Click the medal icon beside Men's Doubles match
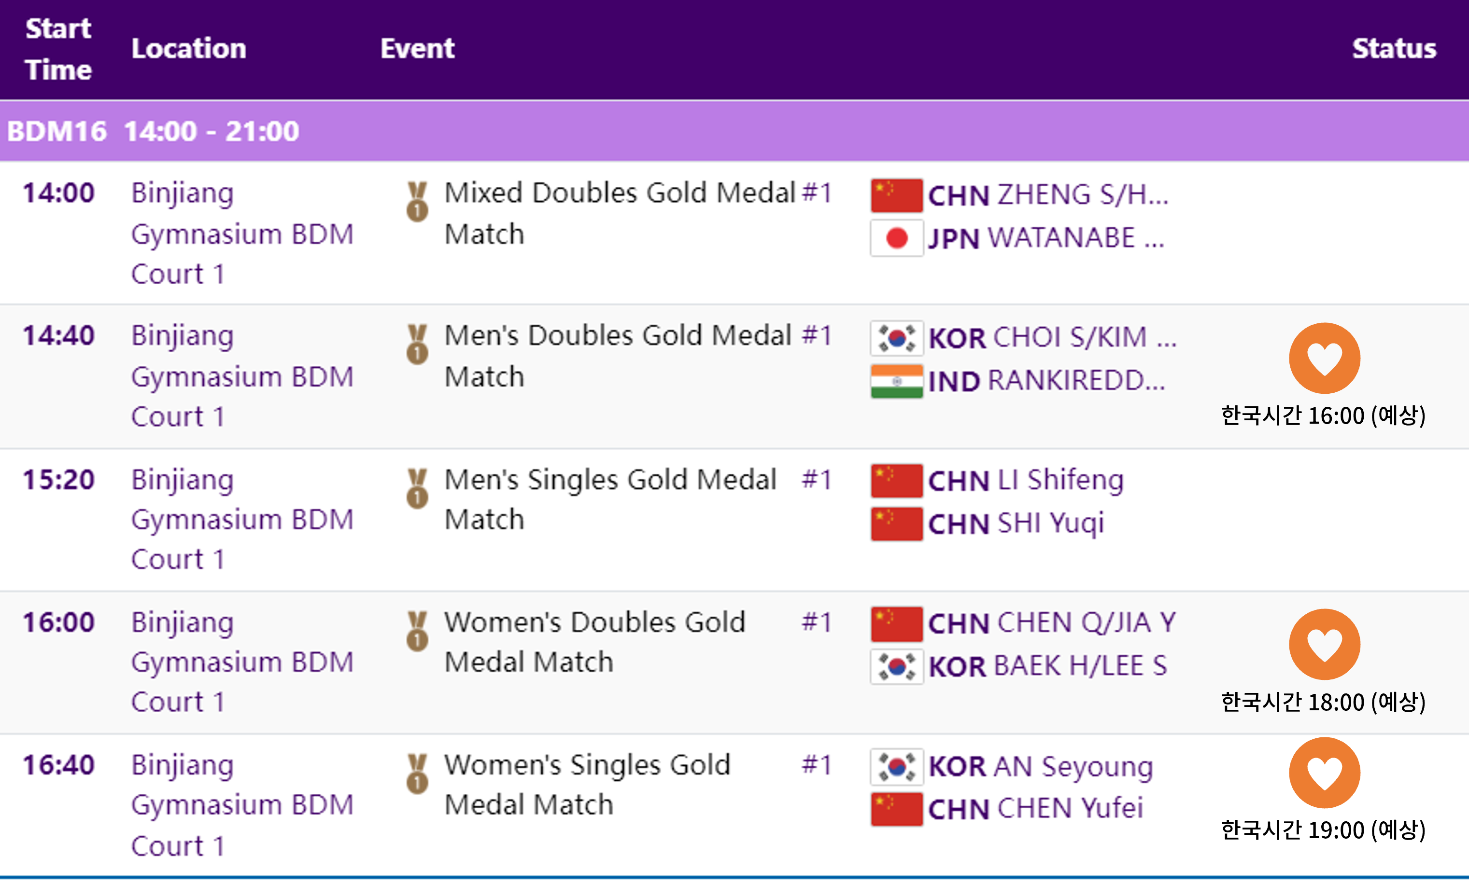Viewport: 1469px width, 884px height. point(417,344)
